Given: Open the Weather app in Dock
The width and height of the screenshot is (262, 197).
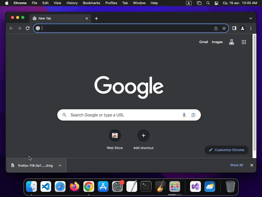Looking at the screenshot, I should click(x=210, y=186).
